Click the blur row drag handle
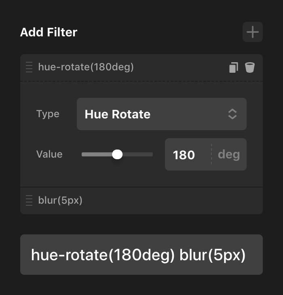Viewport: 283px width, 295px height. coord(29,200)
